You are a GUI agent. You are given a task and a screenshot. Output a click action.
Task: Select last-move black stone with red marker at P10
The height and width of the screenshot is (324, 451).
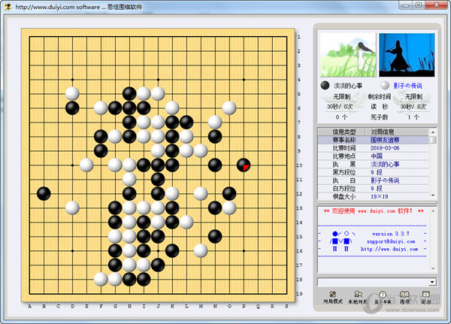click(244, 165)
